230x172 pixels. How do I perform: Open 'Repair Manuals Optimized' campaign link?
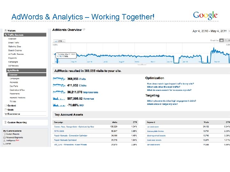tap(65, 140)
